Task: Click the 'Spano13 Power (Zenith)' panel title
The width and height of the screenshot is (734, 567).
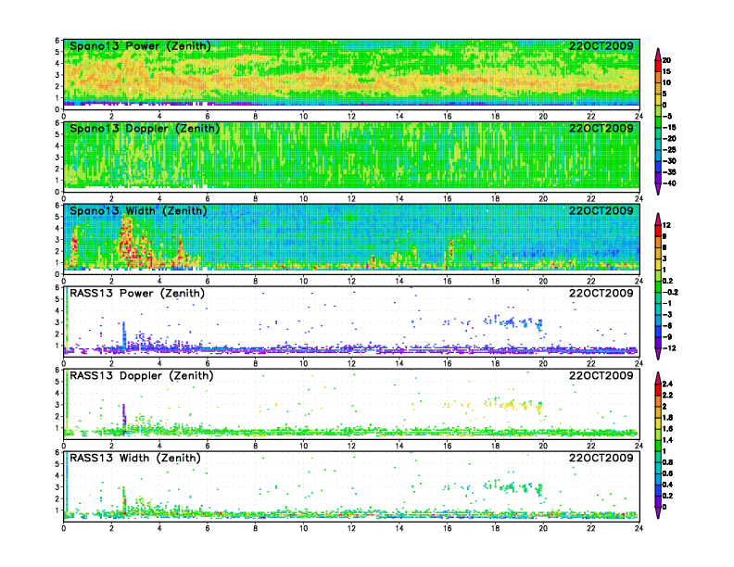Action: [140, 46]
